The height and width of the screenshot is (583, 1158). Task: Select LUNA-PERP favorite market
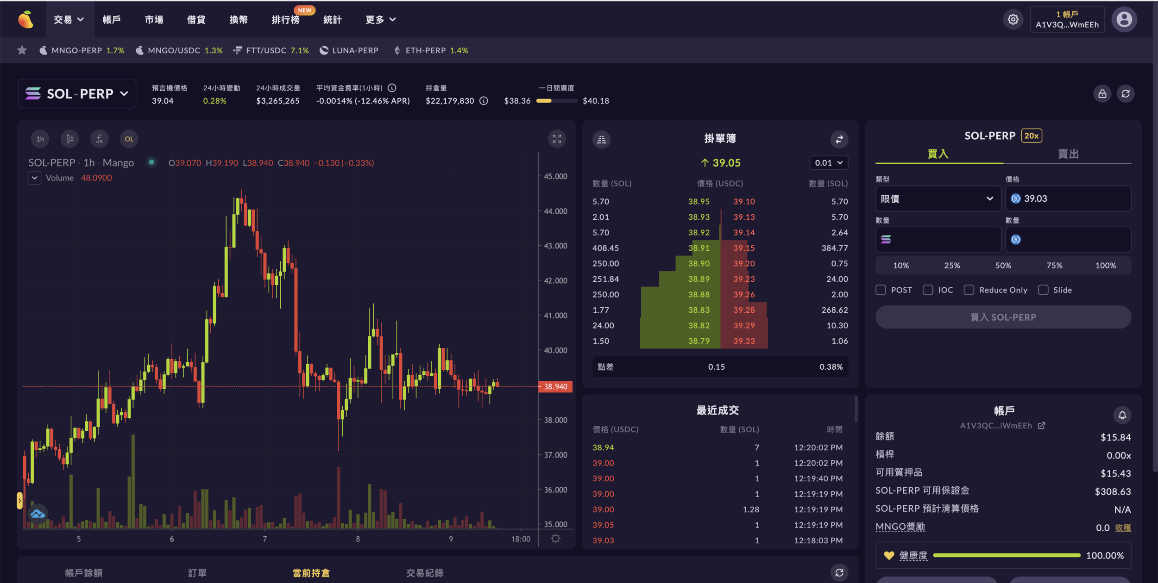point(349,50)
